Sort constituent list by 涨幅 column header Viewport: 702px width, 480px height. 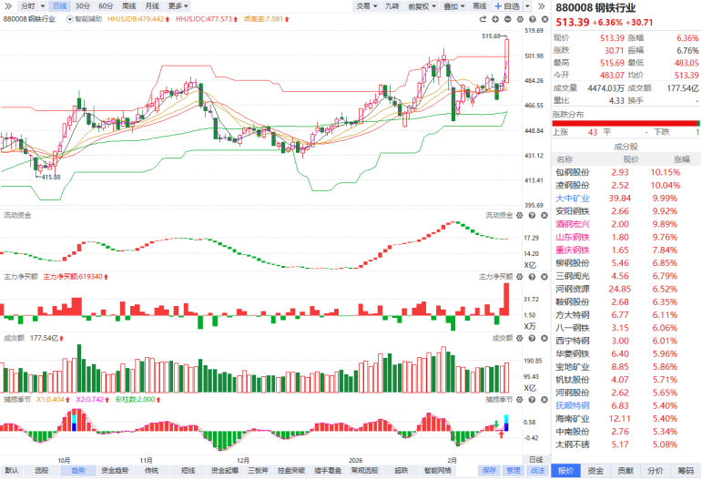point(681,158)
